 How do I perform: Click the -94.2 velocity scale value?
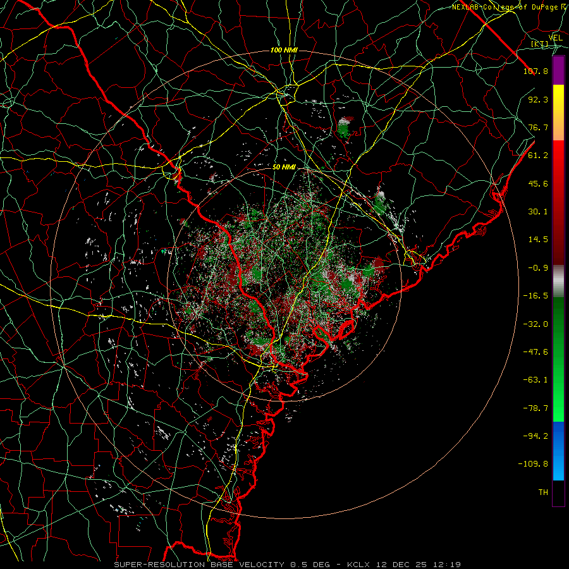coord(535,436)
